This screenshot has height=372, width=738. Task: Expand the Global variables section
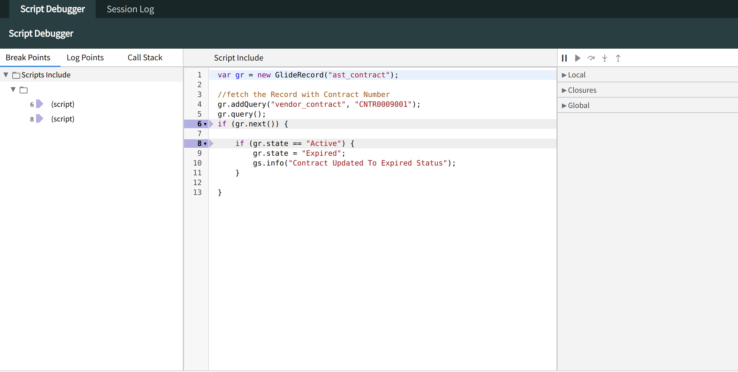pyautogui.click(x=565, y=105)
